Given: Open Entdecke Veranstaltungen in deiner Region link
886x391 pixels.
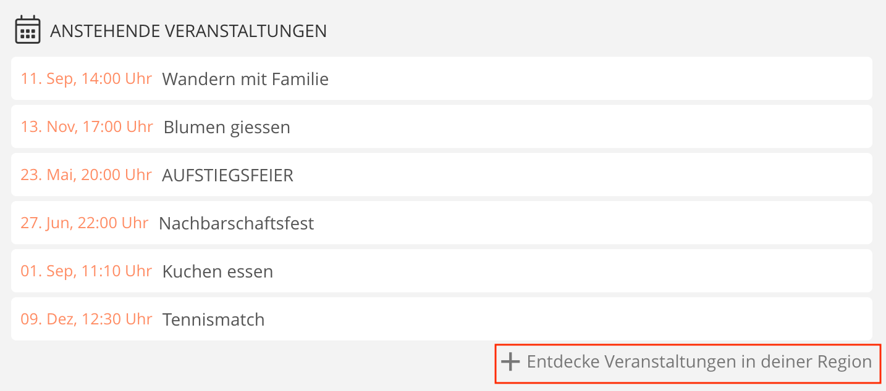Looking at the screenshot, I should tap(699, 361).
